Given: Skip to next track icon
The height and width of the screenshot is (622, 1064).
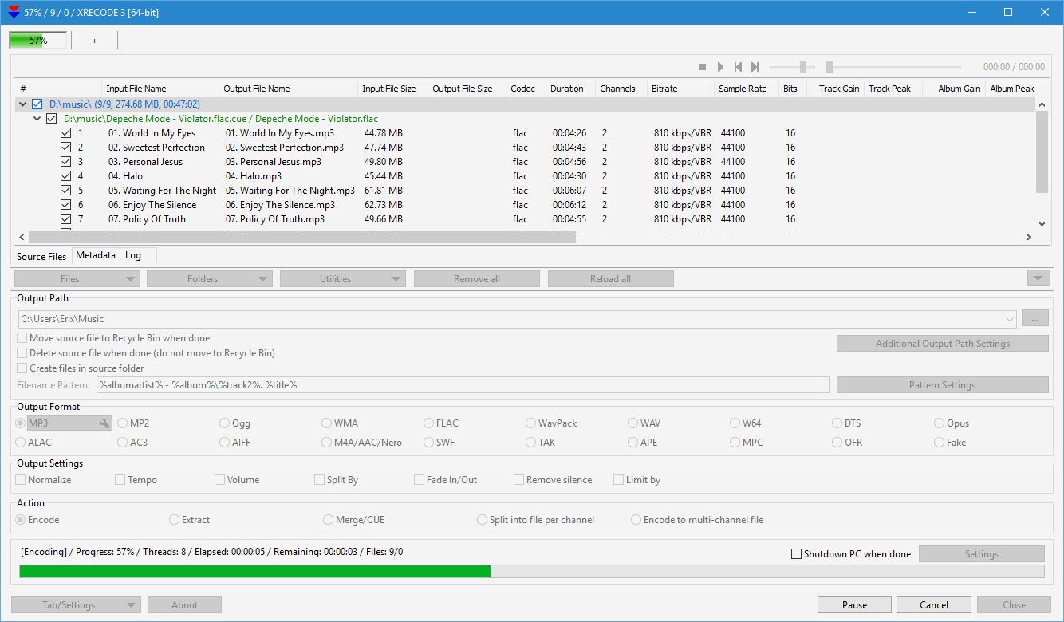Looking at the screenshot, I should click(755, 67).
